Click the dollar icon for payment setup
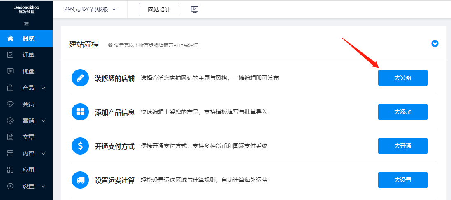 80,146
